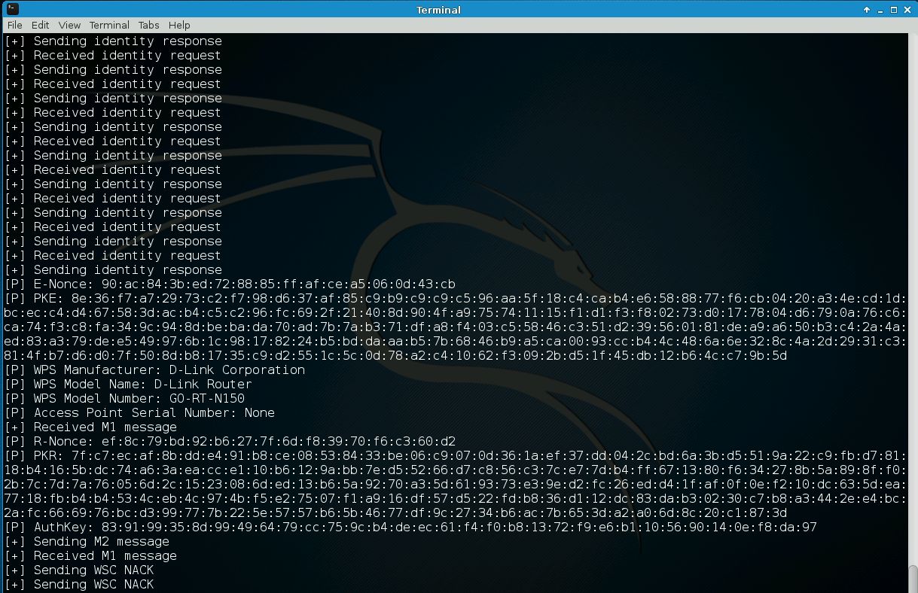Screen dimensions: 918x593
Task: Open the Terminal menu
Action: pos(109,25)
